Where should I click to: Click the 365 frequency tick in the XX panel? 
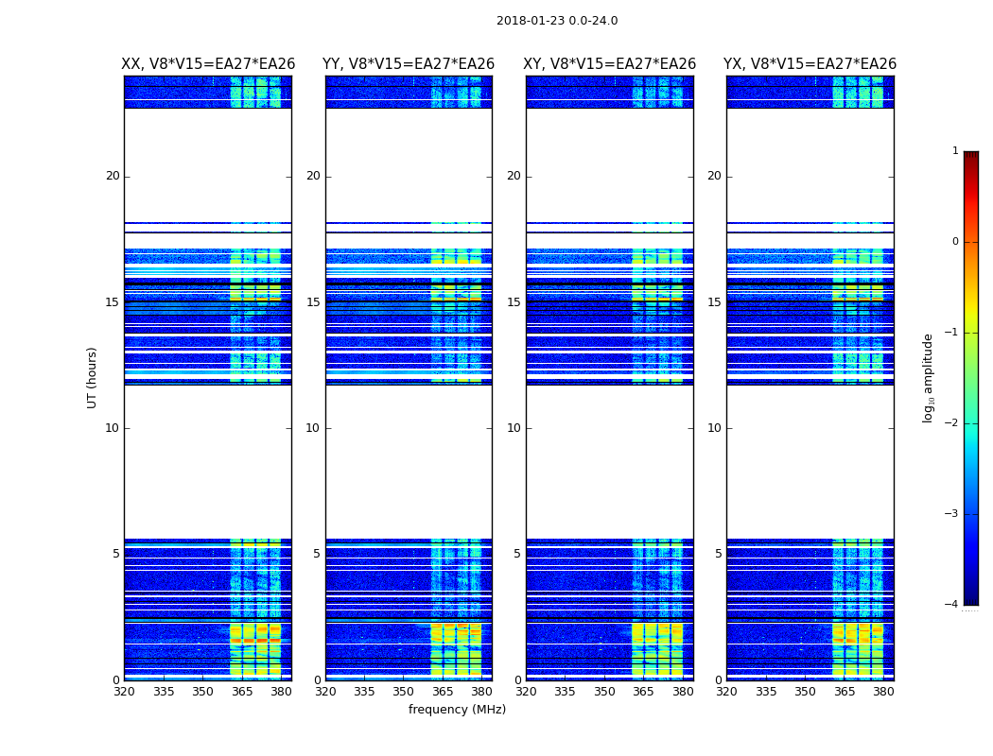tap(242, 692)
